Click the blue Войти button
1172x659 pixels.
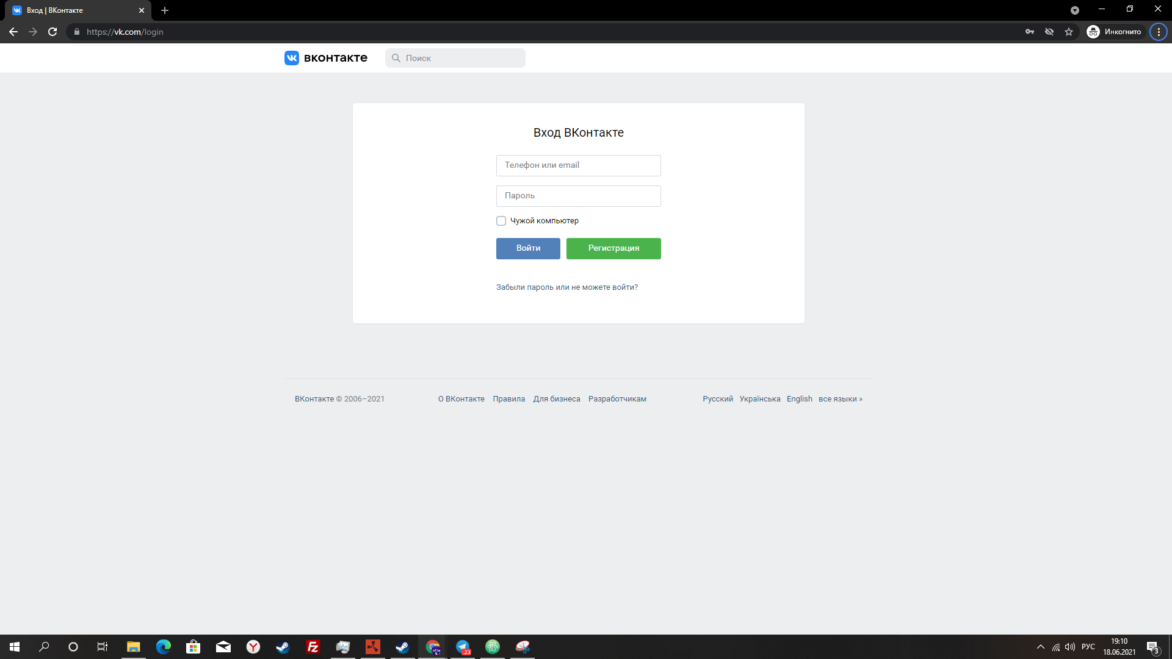pos(528,248)
